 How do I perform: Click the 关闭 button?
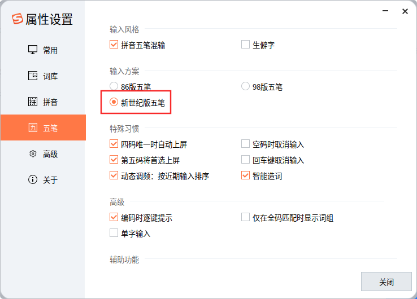pos(386,282)
